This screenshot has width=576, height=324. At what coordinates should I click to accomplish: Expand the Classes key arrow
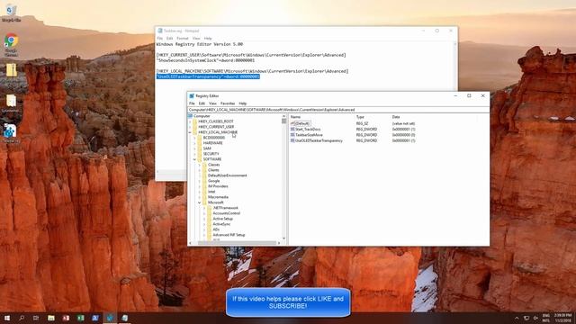pyautogui.click(x=200, y=165)
